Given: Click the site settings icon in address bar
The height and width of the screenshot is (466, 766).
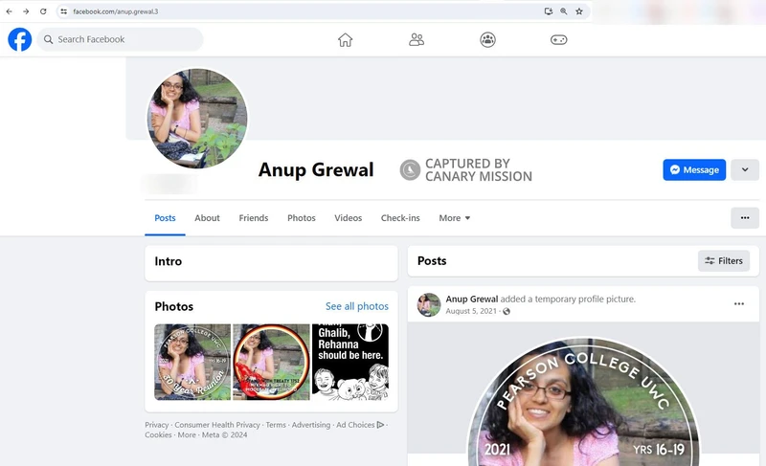Looking at the screenshot, I should pyautogui.click(x=63, y=11).
